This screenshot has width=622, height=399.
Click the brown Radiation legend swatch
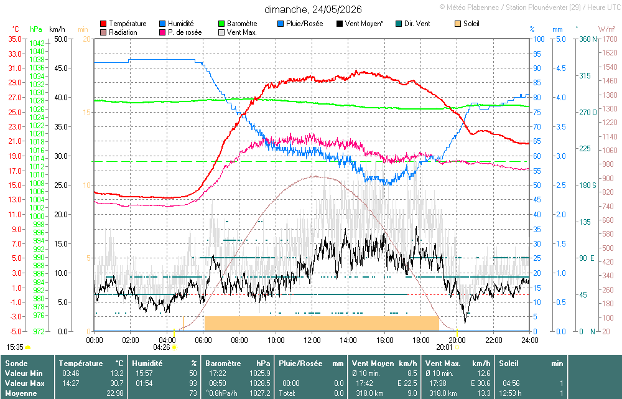[x=103, y=32]
